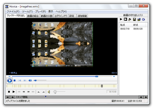Click the blue volume slider knob
Image resolution: width=154 pixels, height=109 pixels.
point(36,80)
